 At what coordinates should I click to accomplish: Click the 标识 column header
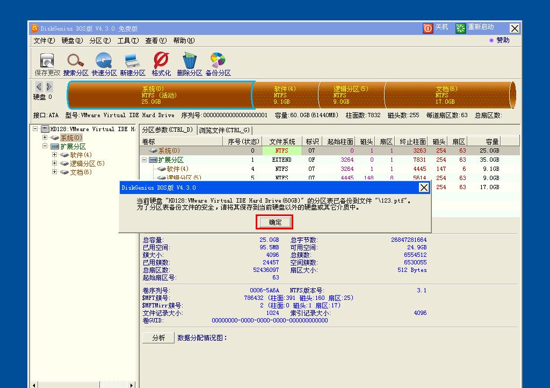pyautogui.click(x=312, y=141)
